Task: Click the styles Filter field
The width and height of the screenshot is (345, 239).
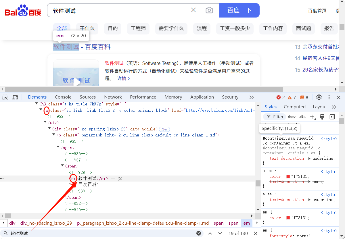Action: tap(275, 117)
